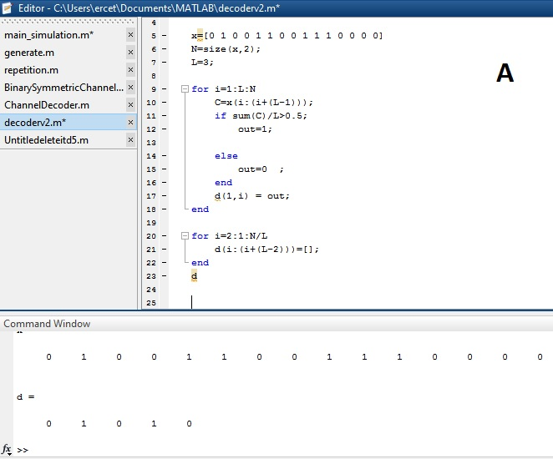Viewport: 553px width, 459px height.
Task: Close the decoderv2.m* document
Action: click(130, 123)
